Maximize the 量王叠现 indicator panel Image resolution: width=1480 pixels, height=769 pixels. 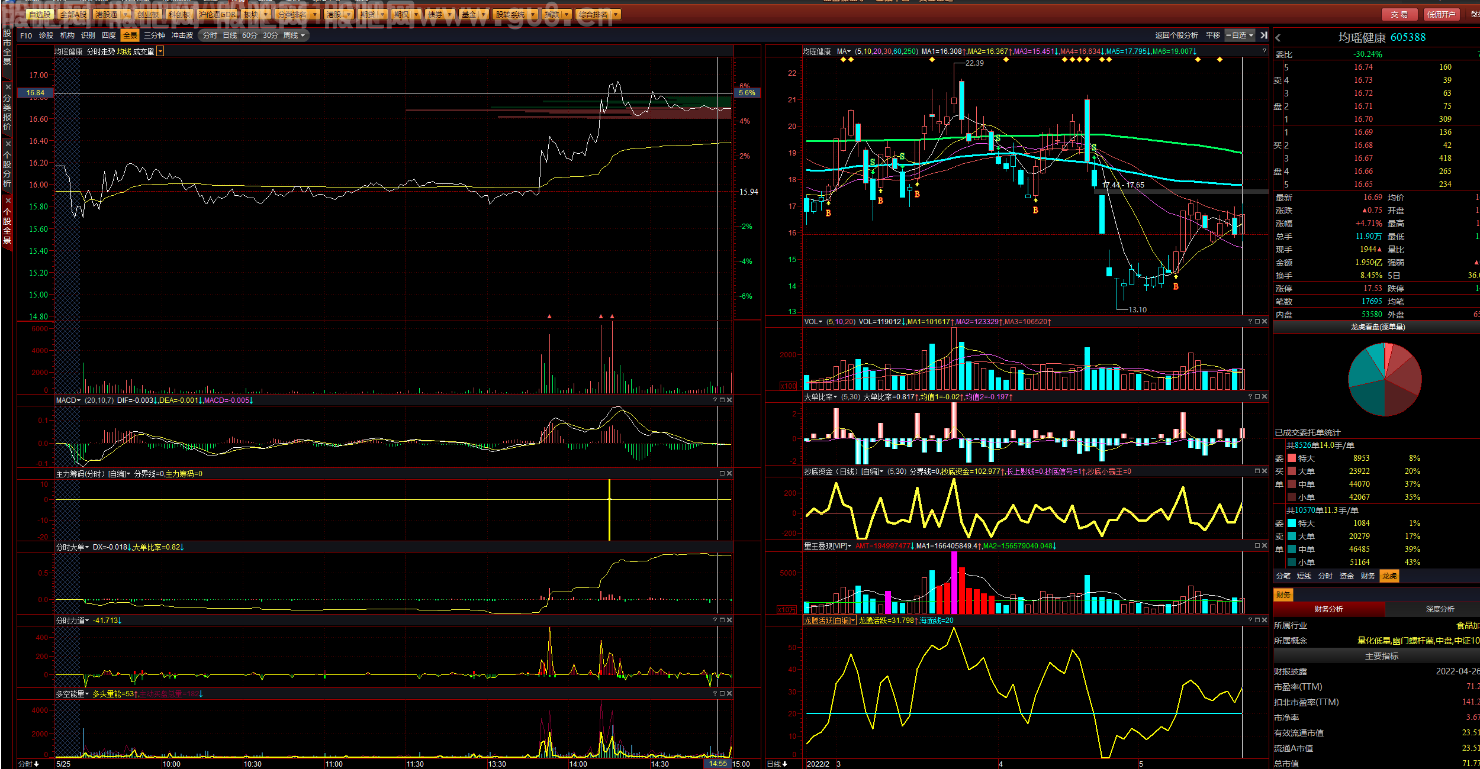1257,546
